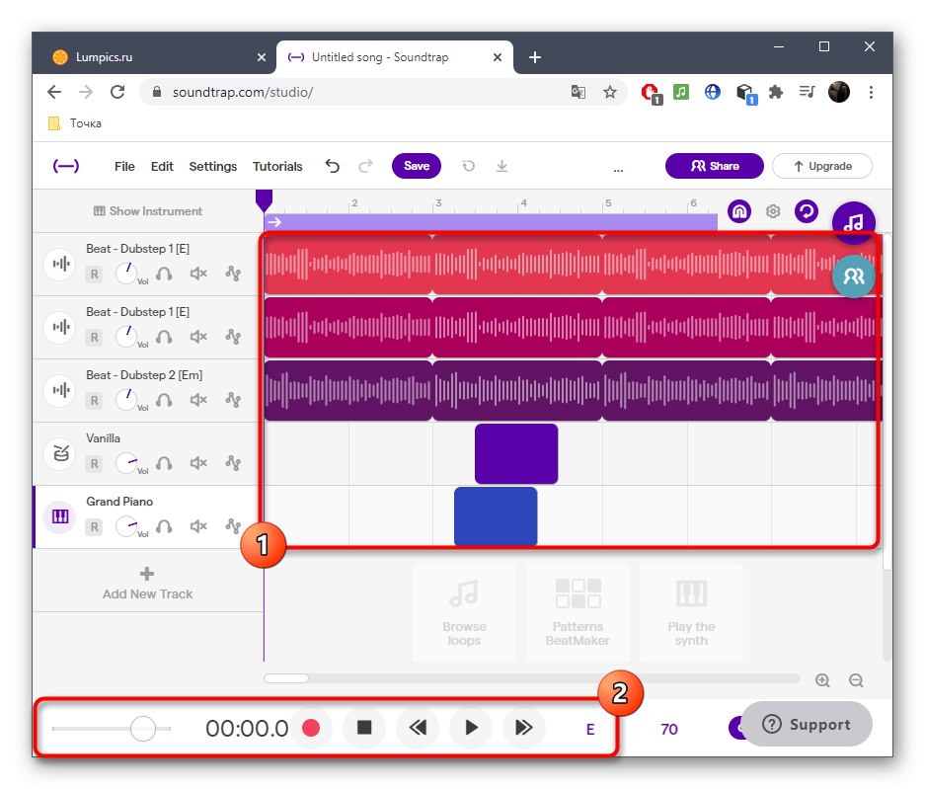Arm record on Beat - Dubstep 2 track
This screenshot has height=789, width=925.
pyautogui.click(x=95, y=400)
